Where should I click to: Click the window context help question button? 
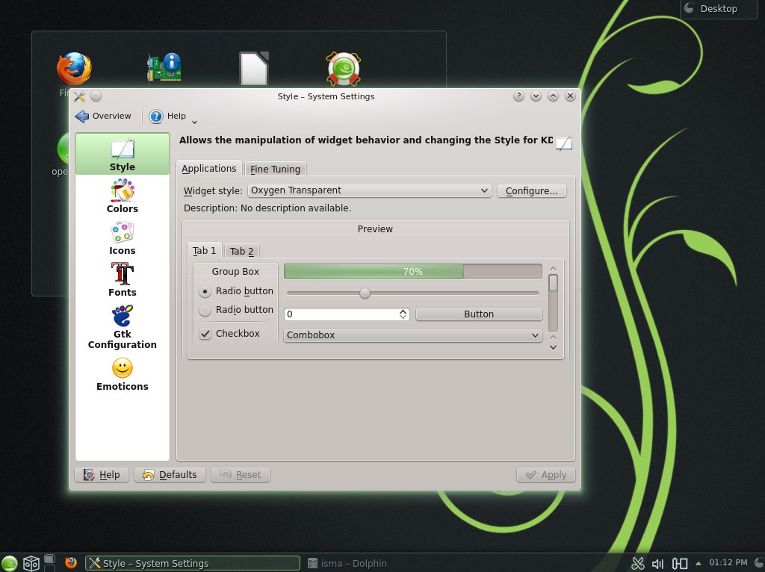coord(518,96)
